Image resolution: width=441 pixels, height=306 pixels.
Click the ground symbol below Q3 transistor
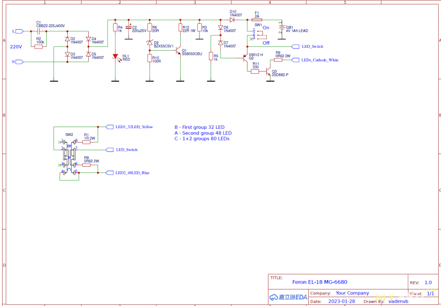tap(270, 81)
